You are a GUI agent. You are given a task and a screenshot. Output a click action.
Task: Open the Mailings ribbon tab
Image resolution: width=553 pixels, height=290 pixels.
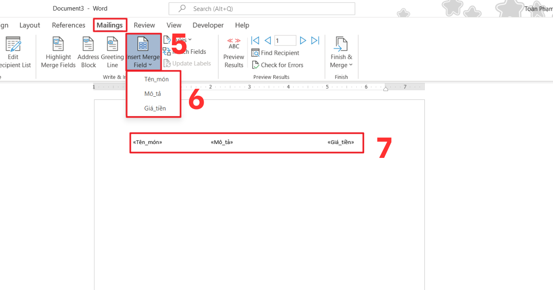click(x=110, y=25)
